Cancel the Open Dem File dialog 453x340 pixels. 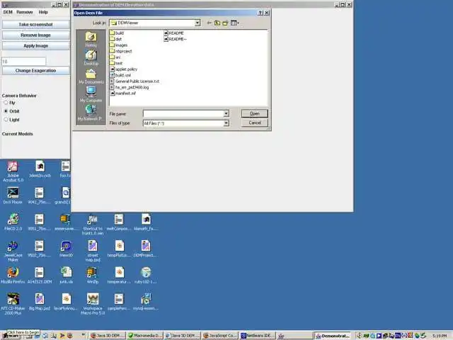[x=255, y=123]
